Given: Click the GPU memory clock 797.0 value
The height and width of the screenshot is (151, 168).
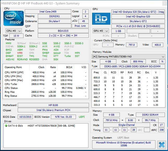Looking at the screenshot, I should coord(131,45).
